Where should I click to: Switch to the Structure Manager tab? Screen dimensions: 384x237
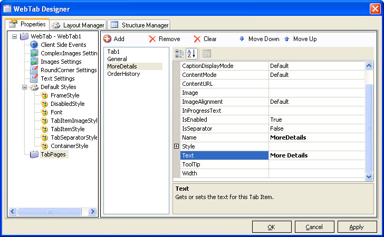click(x=140, y=25)
